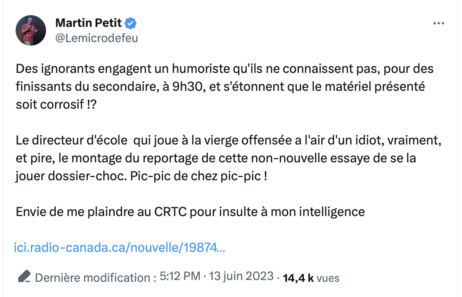Viewport: 462px width, 297px height.
Task: Click the 13 juin 2023 date
Action: point(241,276)
